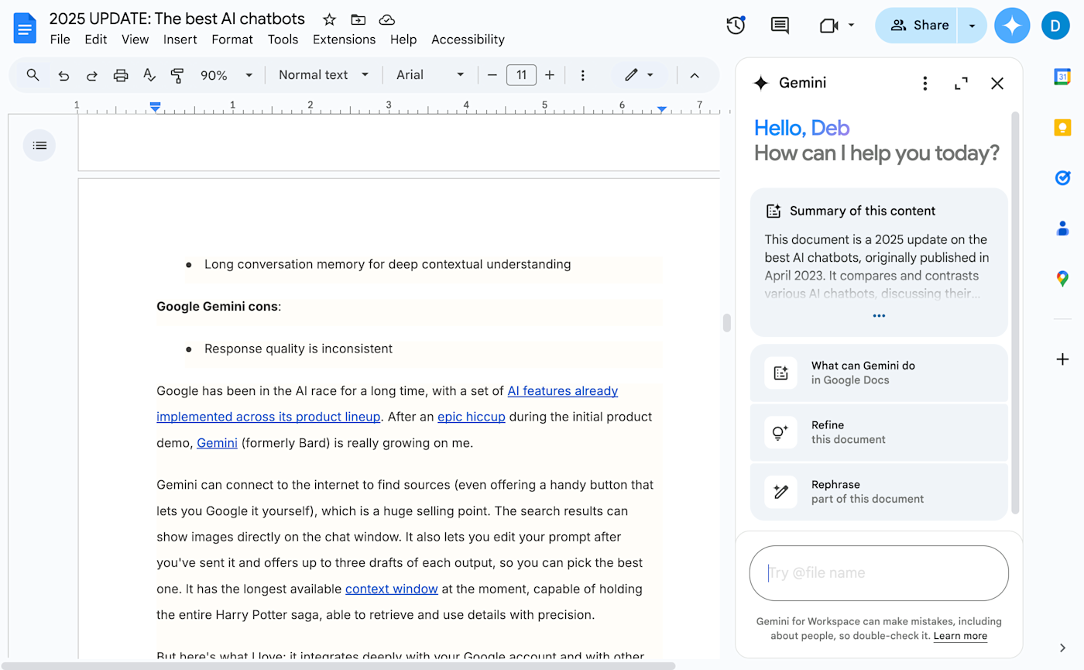Viewport: 1084px width, 670px height.
Task: Open the File menu
Action: (x=60, y=40)
